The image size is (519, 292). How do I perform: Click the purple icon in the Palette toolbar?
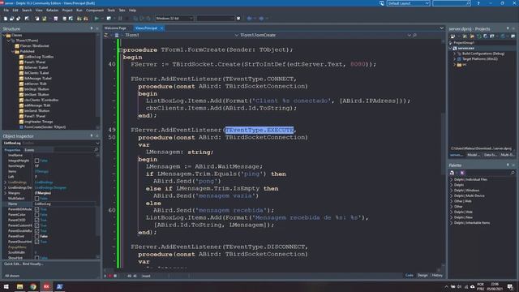tap(462, 173)
